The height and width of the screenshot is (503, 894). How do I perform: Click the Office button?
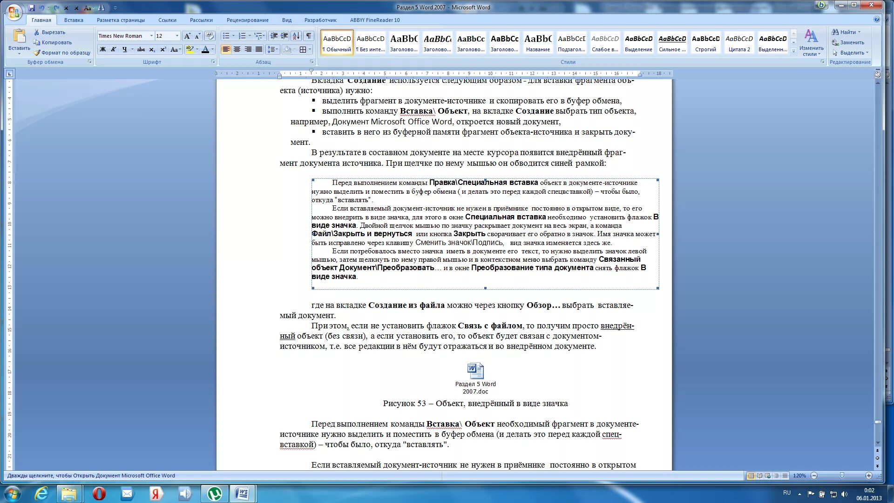pyautogui.click(x=14, y=12)
